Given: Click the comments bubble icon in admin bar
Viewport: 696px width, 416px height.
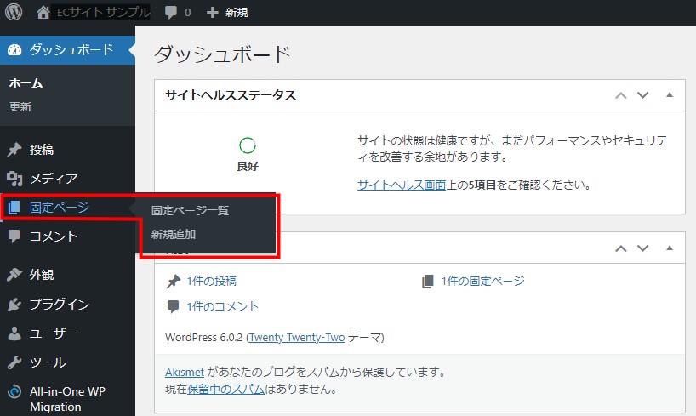Looking at the screenshot, I should pos(171,13).
